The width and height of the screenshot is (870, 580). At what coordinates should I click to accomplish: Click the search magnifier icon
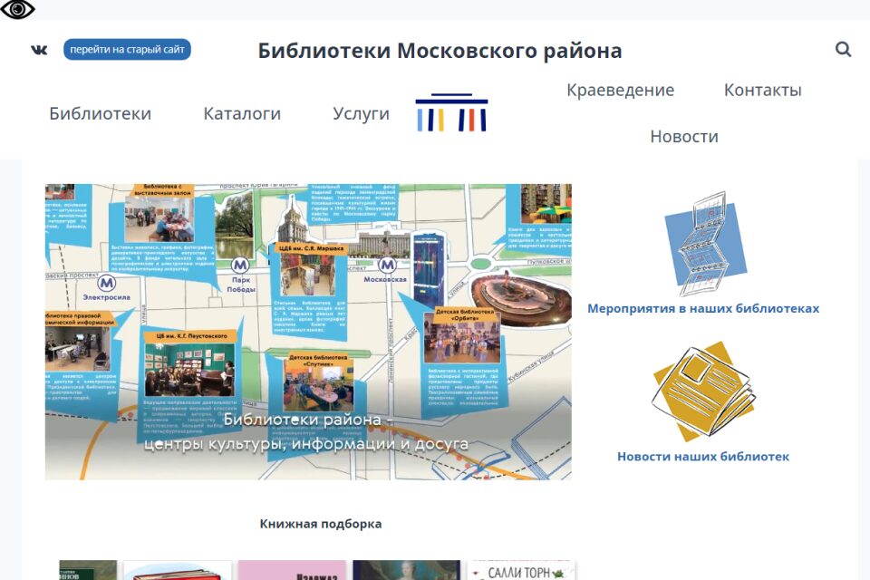click(x=843, y=50)
